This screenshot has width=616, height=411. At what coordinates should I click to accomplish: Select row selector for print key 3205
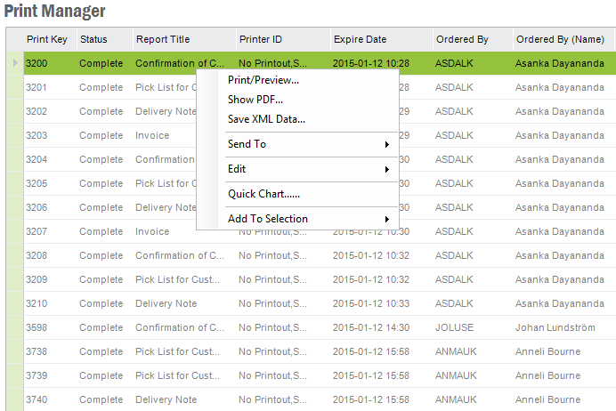click(x=13, y=183)
